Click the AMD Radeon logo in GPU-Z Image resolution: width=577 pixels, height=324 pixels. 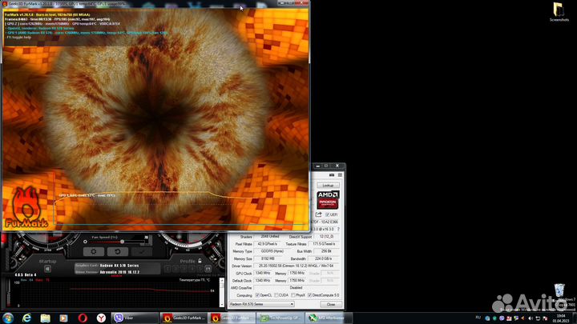coord(328,199)
